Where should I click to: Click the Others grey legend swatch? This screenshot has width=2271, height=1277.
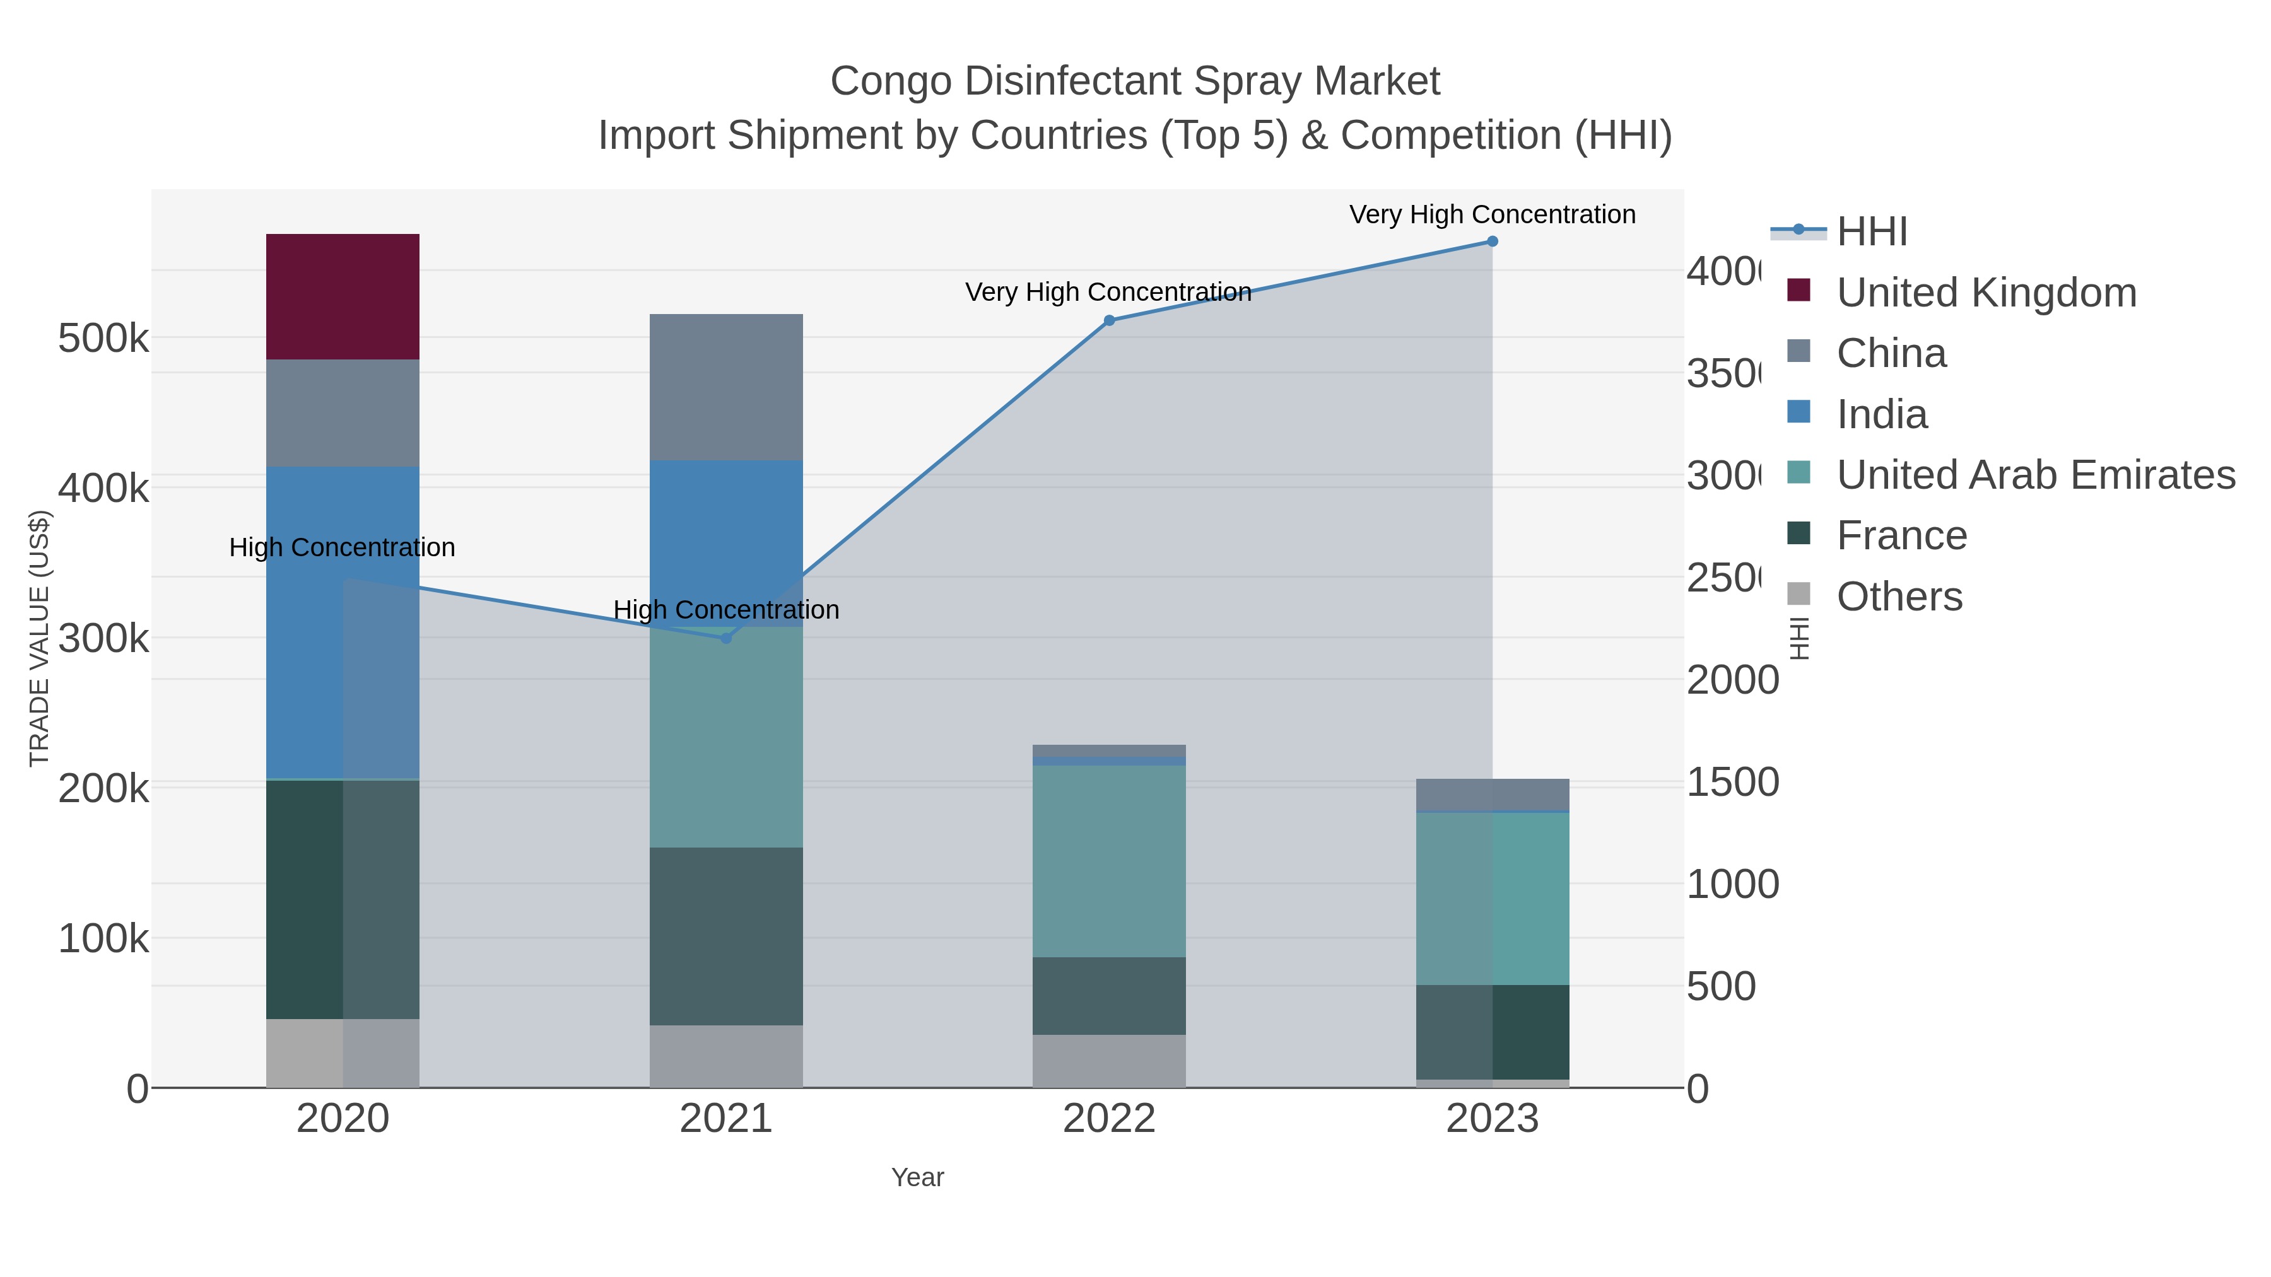point(1799,594)
